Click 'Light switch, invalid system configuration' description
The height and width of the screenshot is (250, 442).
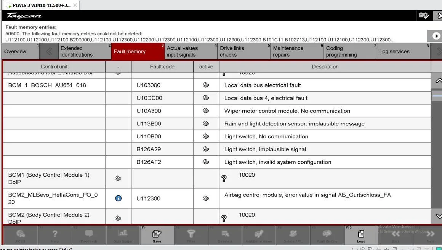point(278,162)
